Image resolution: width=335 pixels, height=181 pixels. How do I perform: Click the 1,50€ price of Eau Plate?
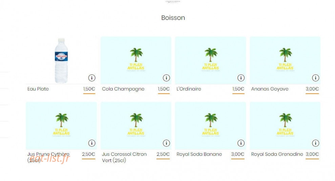89,89
